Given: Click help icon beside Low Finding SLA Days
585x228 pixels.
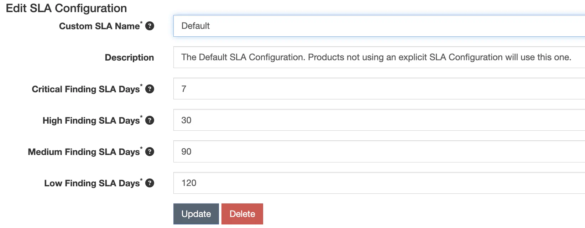Looking at the screenshot, I should pyautogui.click(x=150, y=183).
